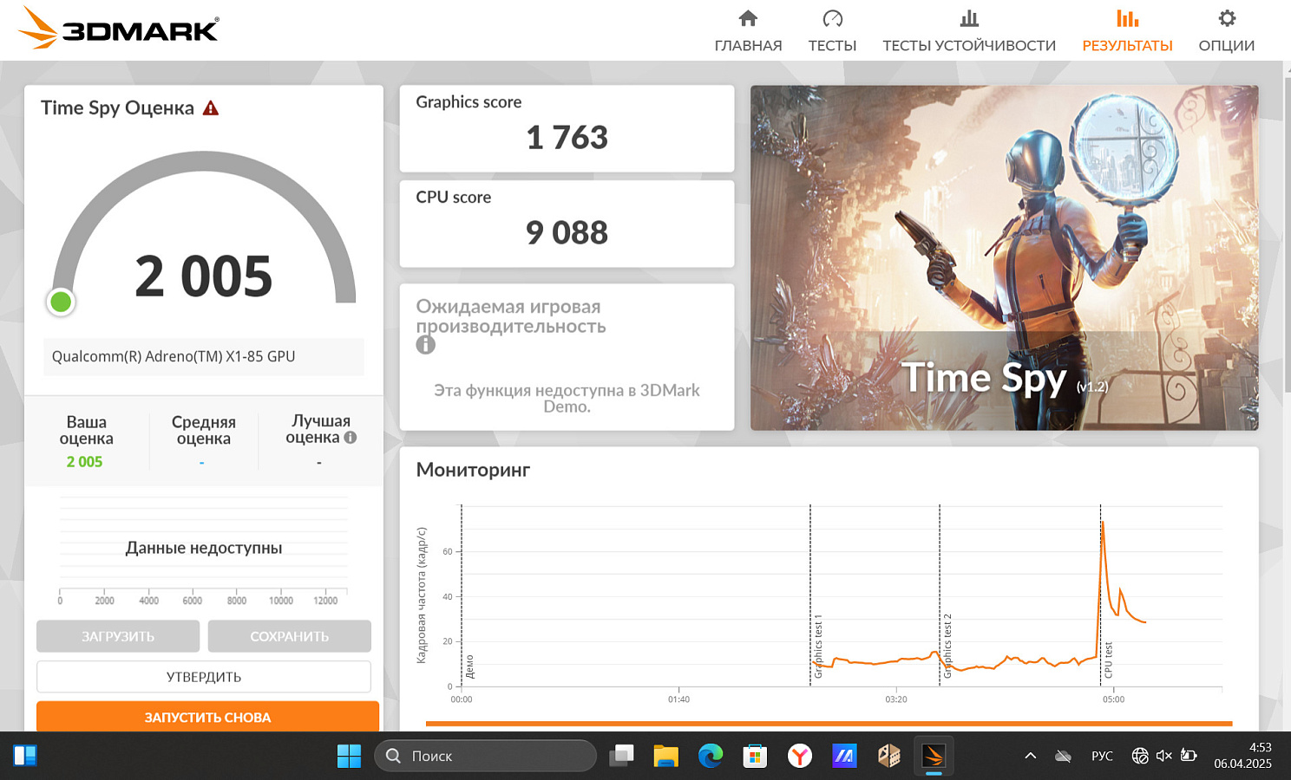1291x780 pixels.
Task: Open the ОПЦИИ settings tab
Action: [1226, 31]
